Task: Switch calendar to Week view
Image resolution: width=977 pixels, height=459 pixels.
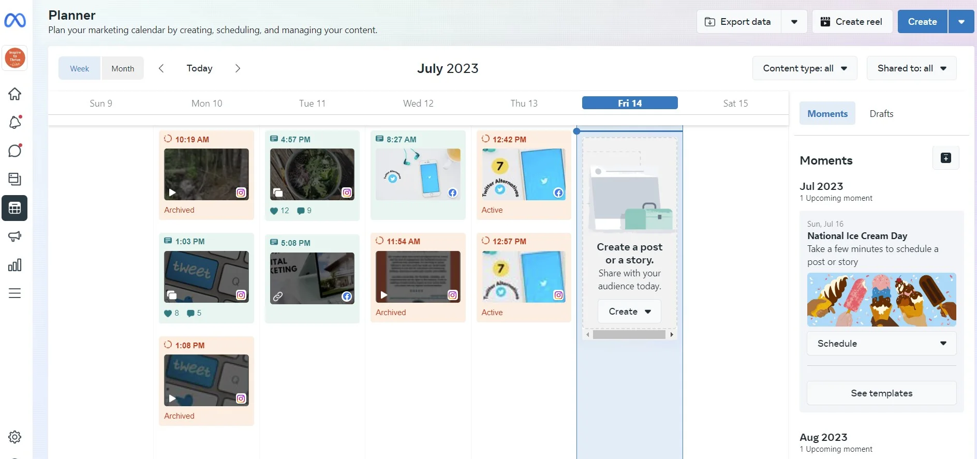Action: tap(80, 68)
